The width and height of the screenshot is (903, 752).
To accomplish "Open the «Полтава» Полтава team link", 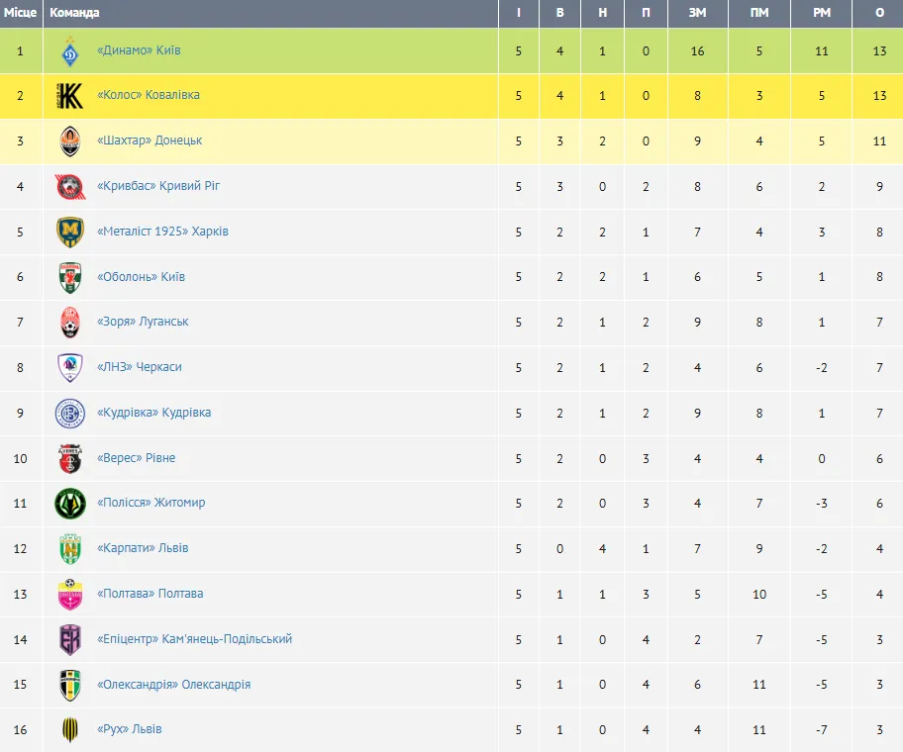I will click(x=150, y=594).
